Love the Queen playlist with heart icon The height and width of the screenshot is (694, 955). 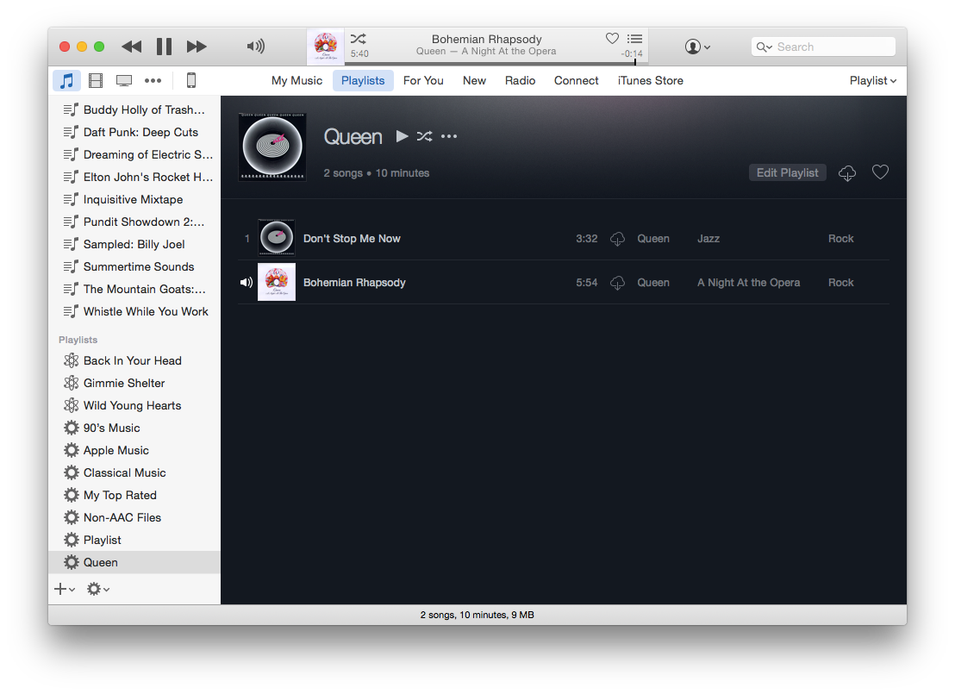pos(880,172)
